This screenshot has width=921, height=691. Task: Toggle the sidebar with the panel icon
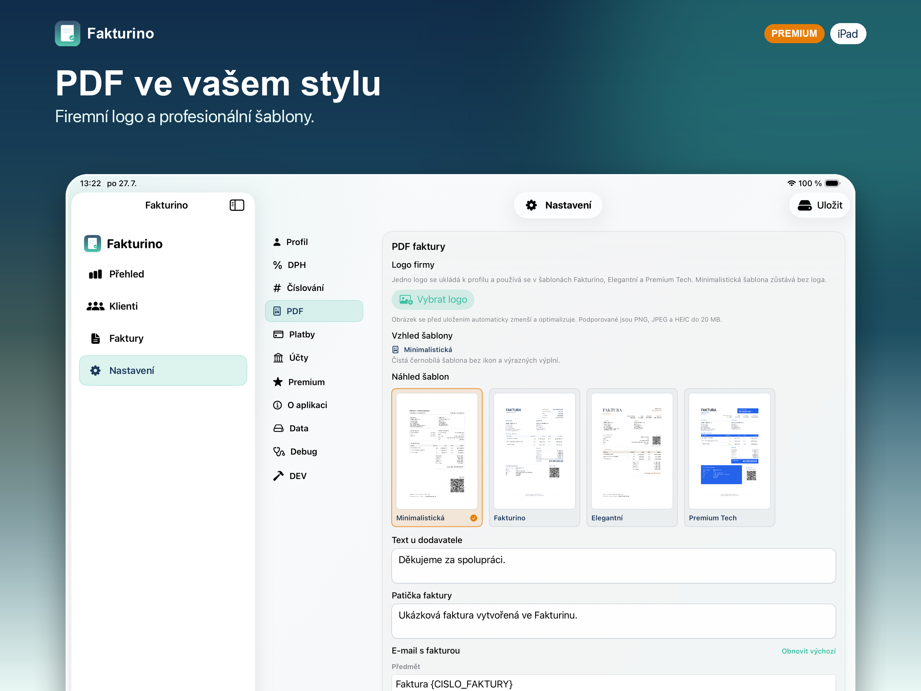pyautogui.click(x=237, y=205)
